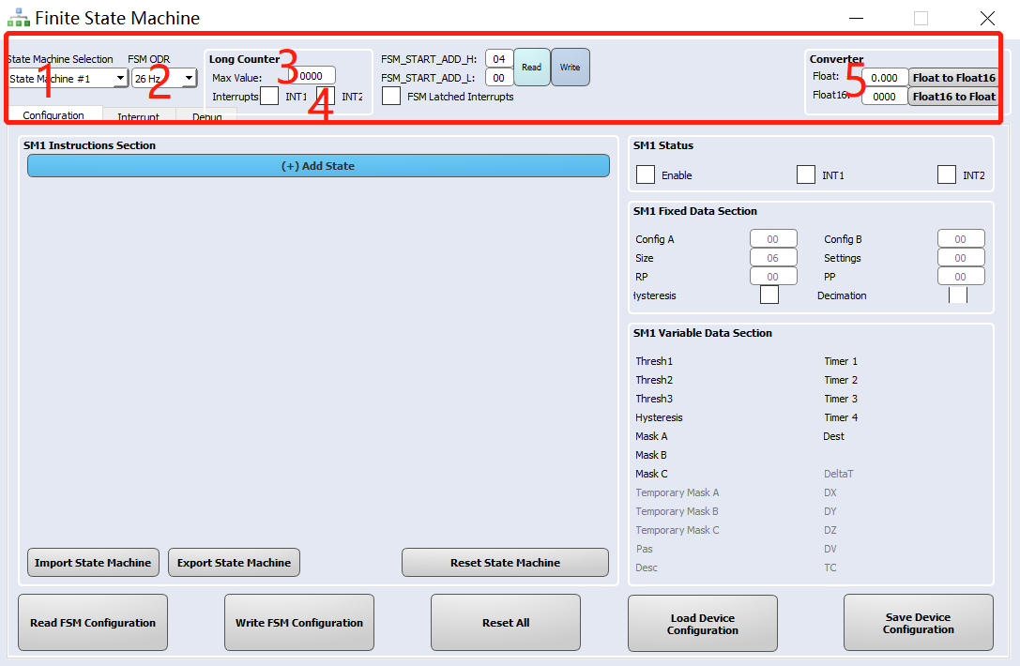The height and width of the screenshot is (666, 1020).
Task: Click Float to Float16 converter button
Action: tap(953, 78)
